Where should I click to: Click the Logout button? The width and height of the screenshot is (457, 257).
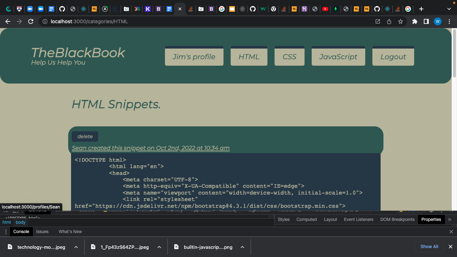[x=393, y=56]
